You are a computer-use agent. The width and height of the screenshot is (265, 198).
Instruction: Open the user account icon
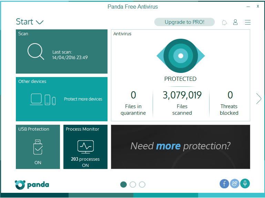point(235,22)
